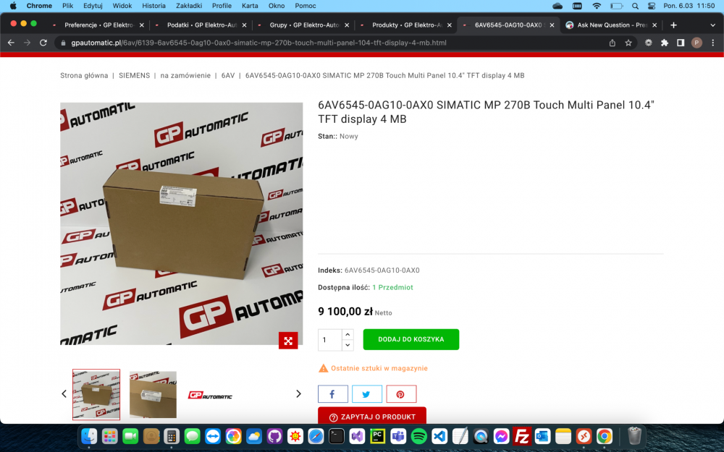This screenshot has height=452, width=724.
Task: Add product with Dodaj do koszyka
Action: 411,339
